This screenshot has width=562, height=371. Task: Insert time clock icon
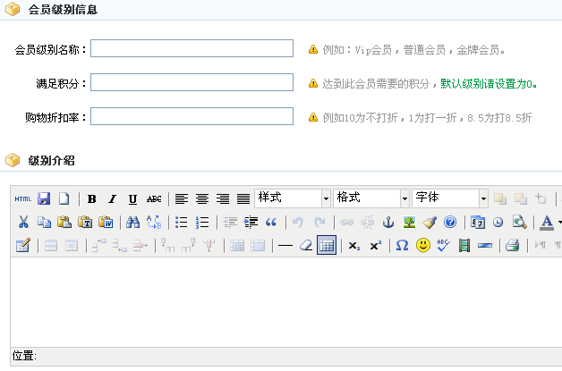498,222
